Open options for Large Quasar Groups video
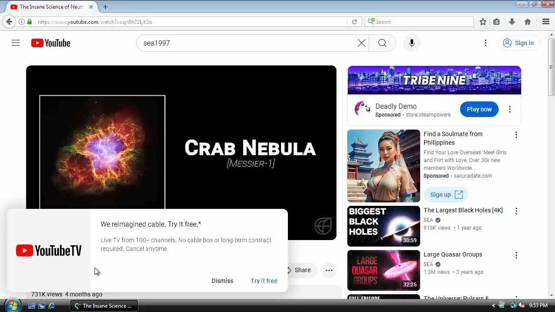The height and width of the screenshot is (312, 555). pos(516,255)
